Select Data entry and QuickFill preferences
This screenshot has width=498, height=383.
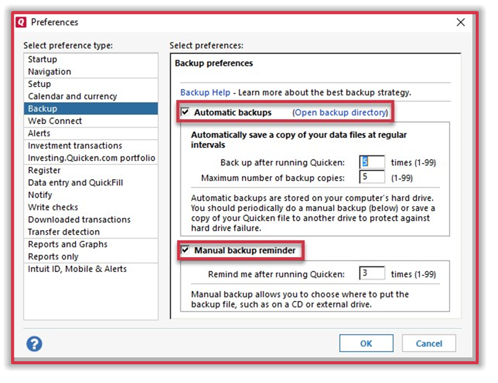point(75,183)
